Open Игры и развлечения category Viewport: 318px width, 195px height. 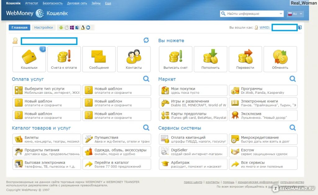coord(193,103)
